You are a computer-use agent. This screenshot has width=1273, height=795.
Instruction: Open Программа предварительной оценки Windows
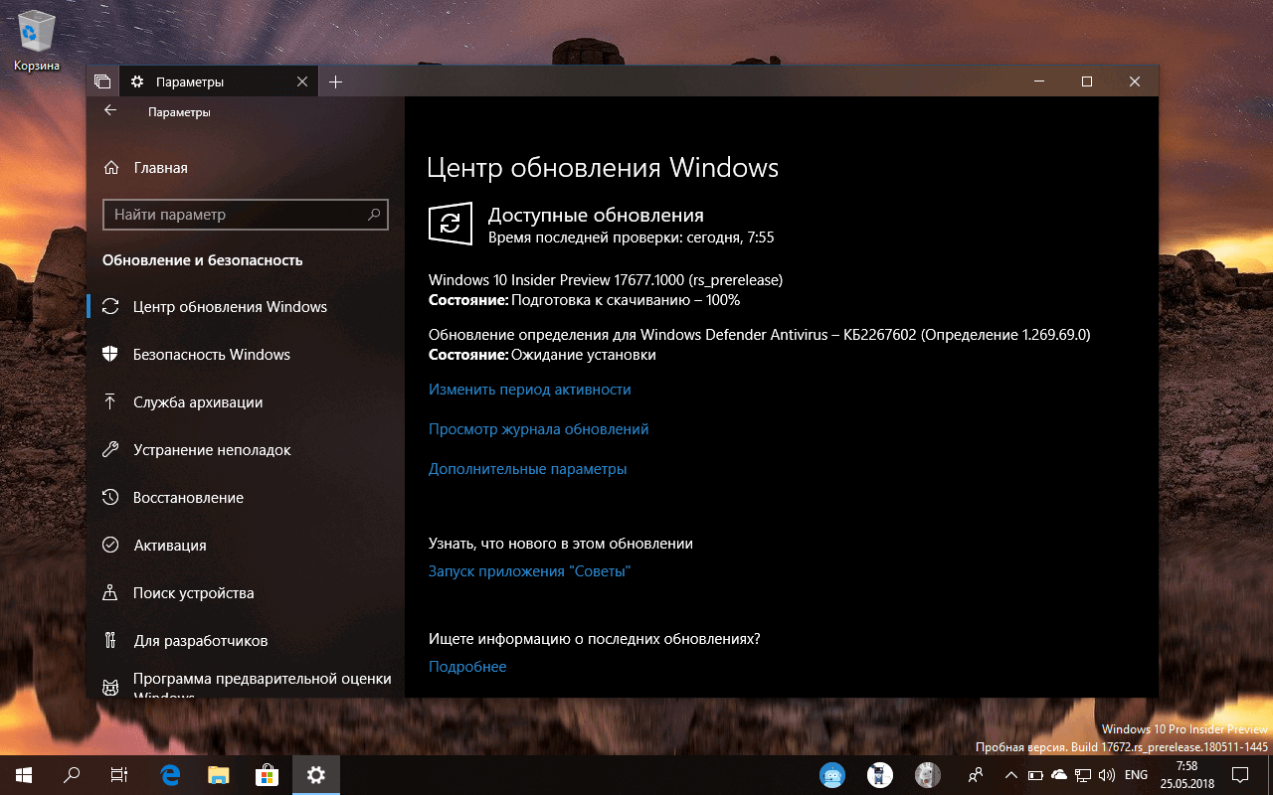click(x=246, y=684)
